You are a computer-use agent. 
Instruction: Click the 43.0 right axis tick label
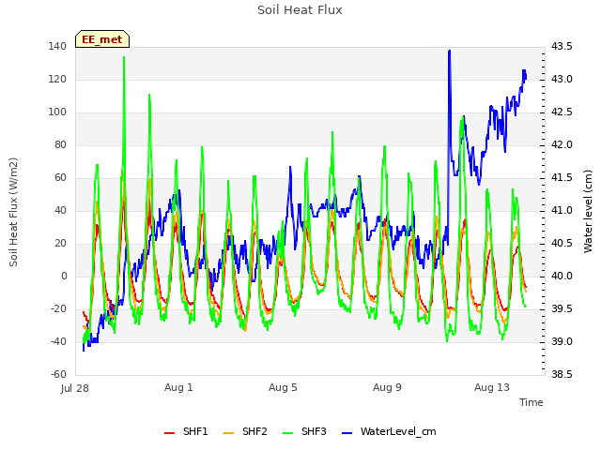tap(562, 80)
